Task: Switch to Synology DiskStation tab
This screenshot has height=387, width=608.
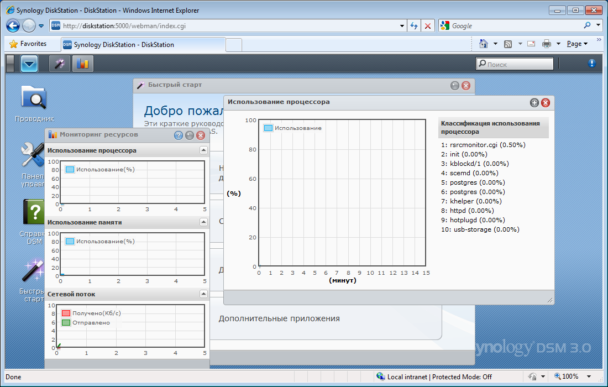Action: (x=143, y=45)
